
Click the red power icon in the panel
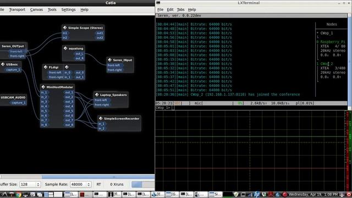pyautogui.click(x=349, y=194)
